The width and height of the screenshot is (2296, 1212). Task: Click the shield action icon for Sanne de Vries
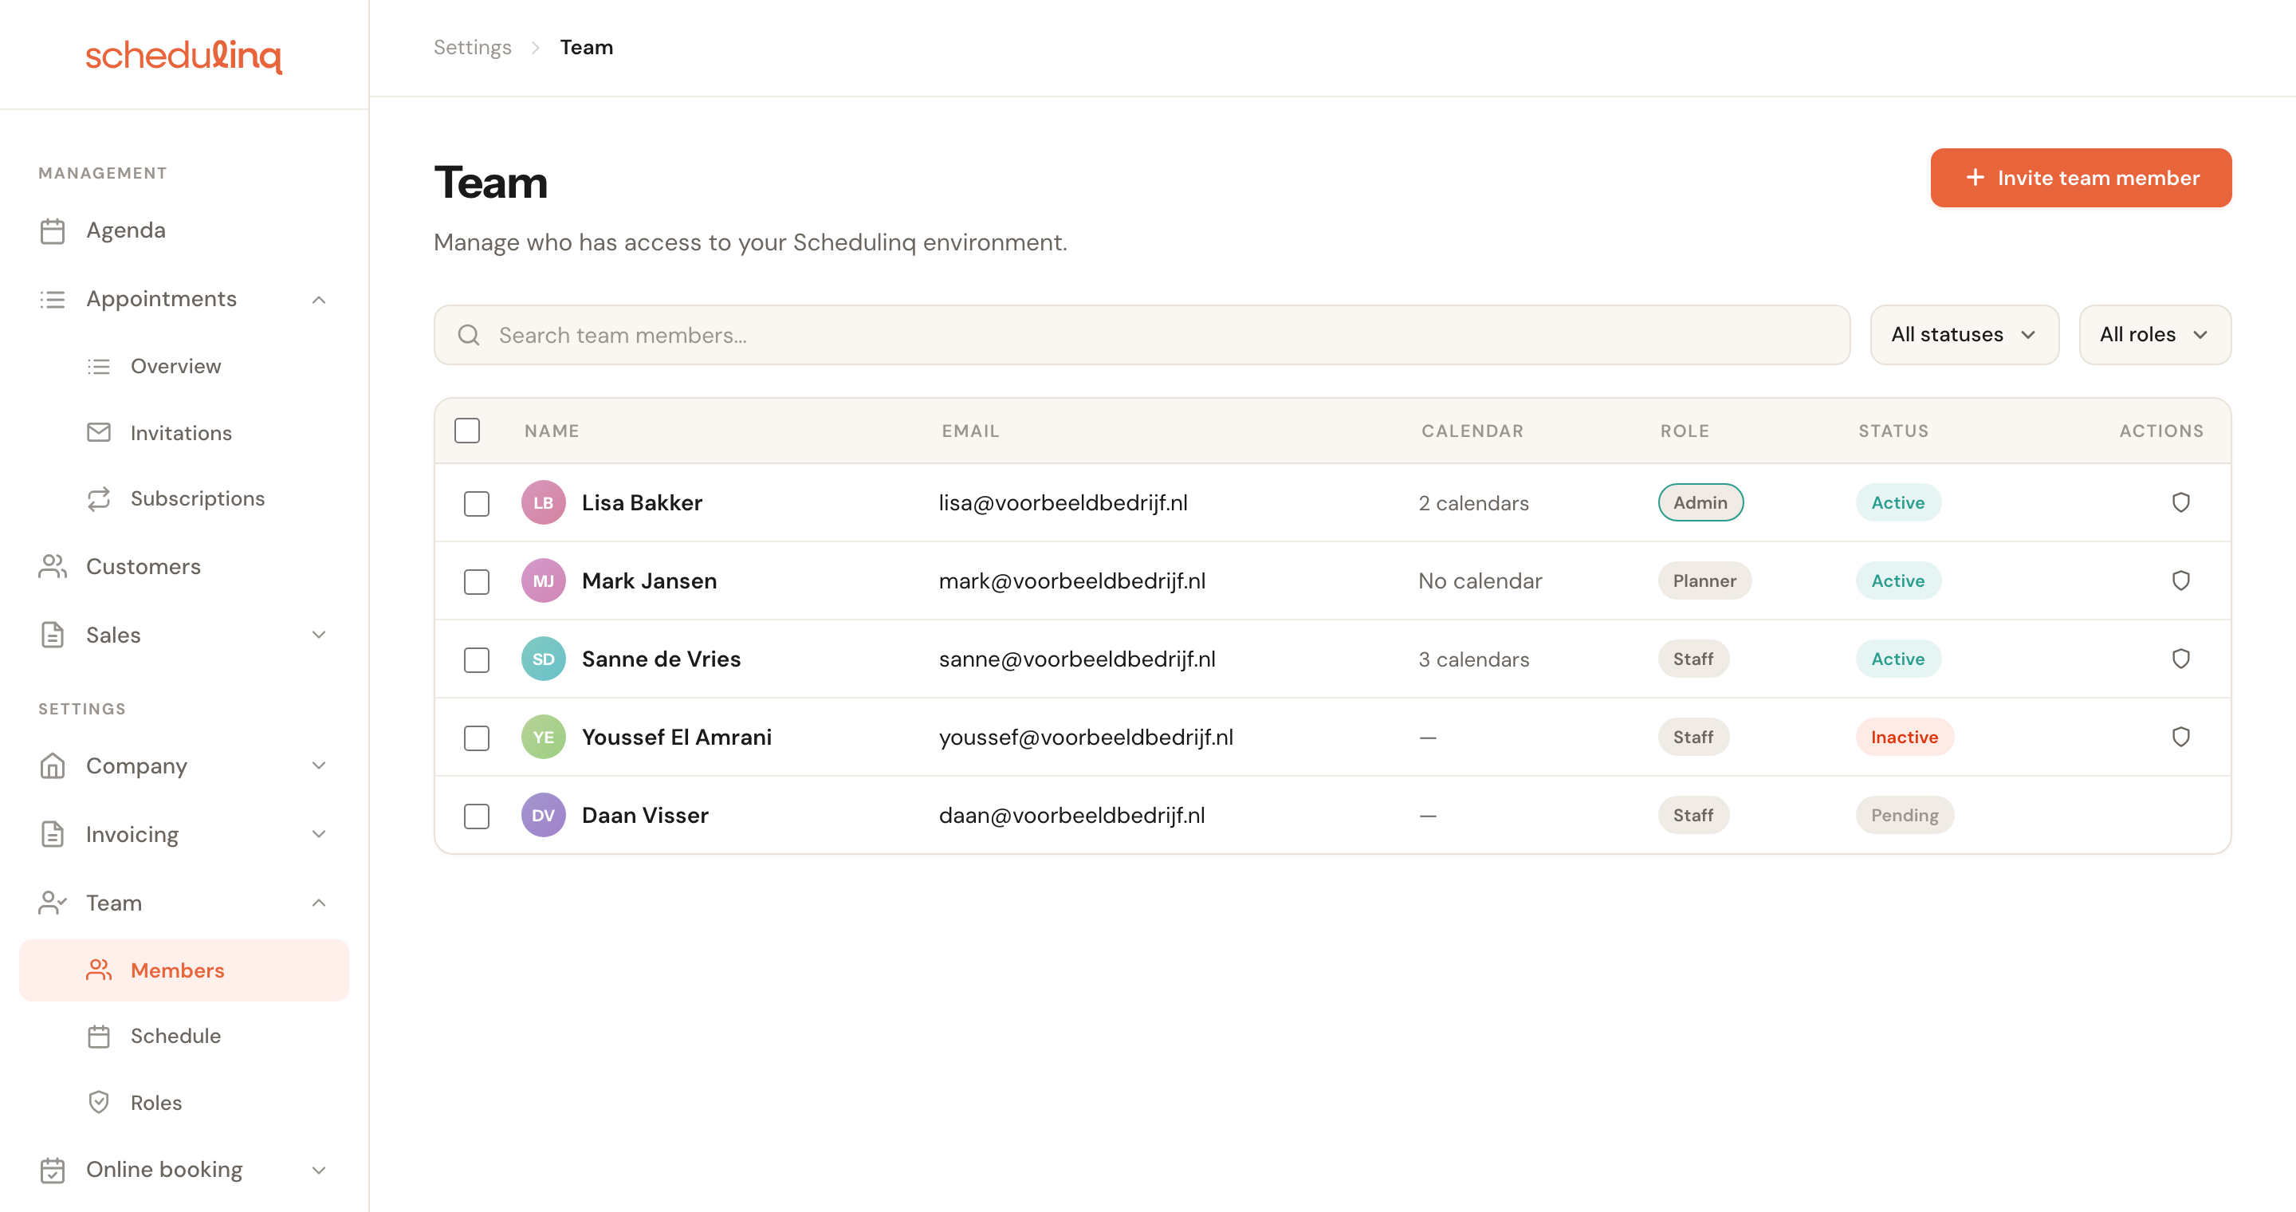point(2181,659)
